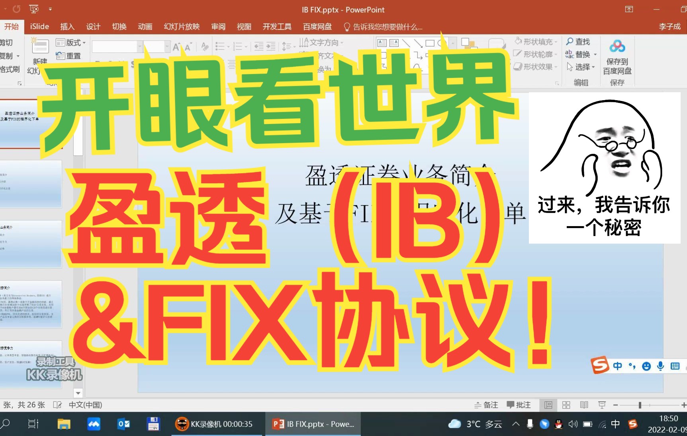Open the Copy (复制) dropdown arrow
Image resolution: width=687 pixels, height=436 pixels.
click(18, 56)
